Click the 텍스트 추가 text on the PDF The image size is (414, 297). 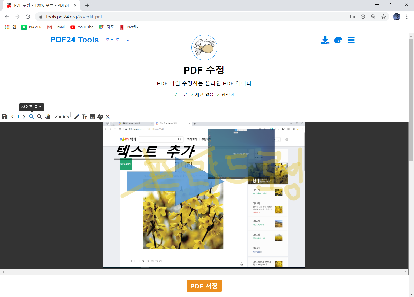coord(155,152)
